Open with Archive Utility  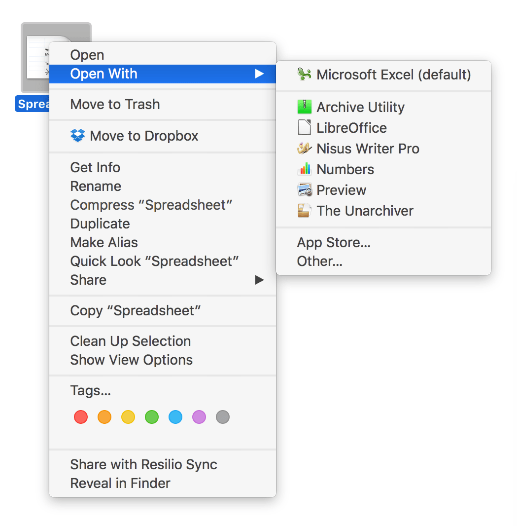tap(383, 107)
